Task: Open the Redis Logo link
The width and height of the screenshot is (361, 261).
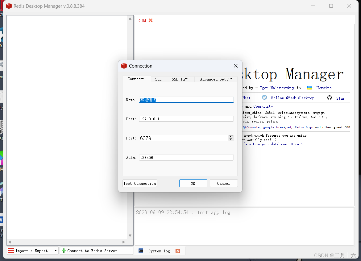Action: (304, 127)
